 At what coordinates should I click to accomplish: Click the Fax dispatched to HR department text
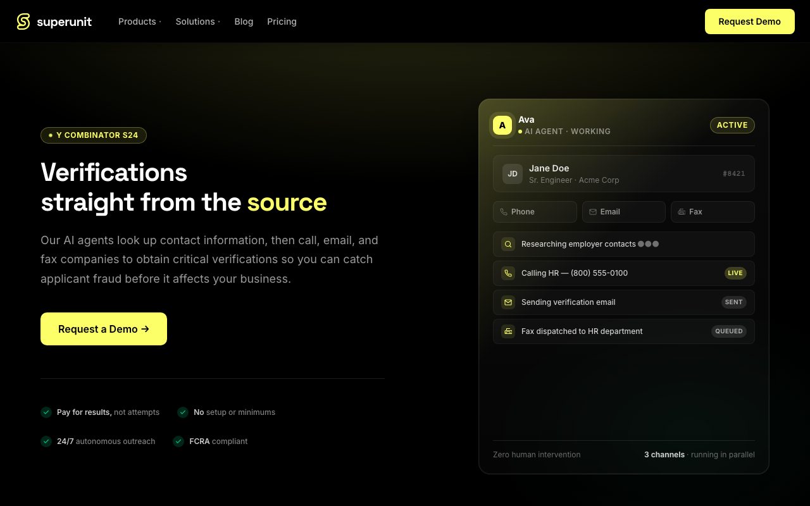pyautogui.click(x=582, y=331)
